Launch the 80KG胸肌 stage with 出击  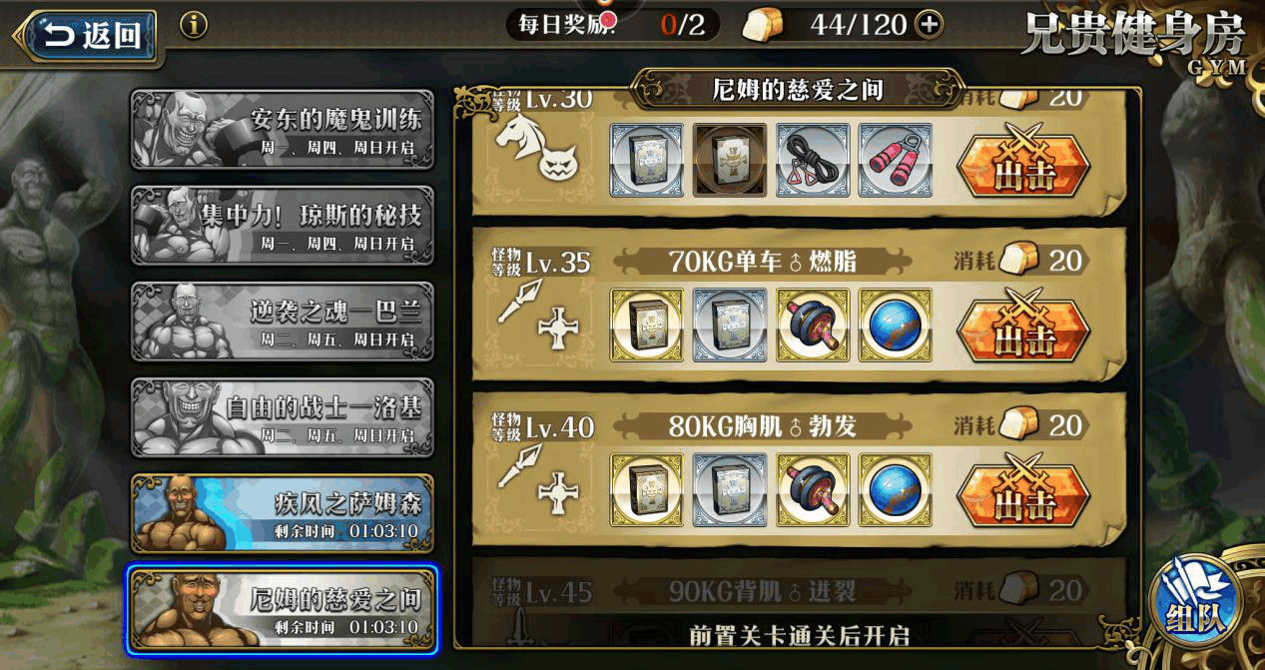[1023, 492]
